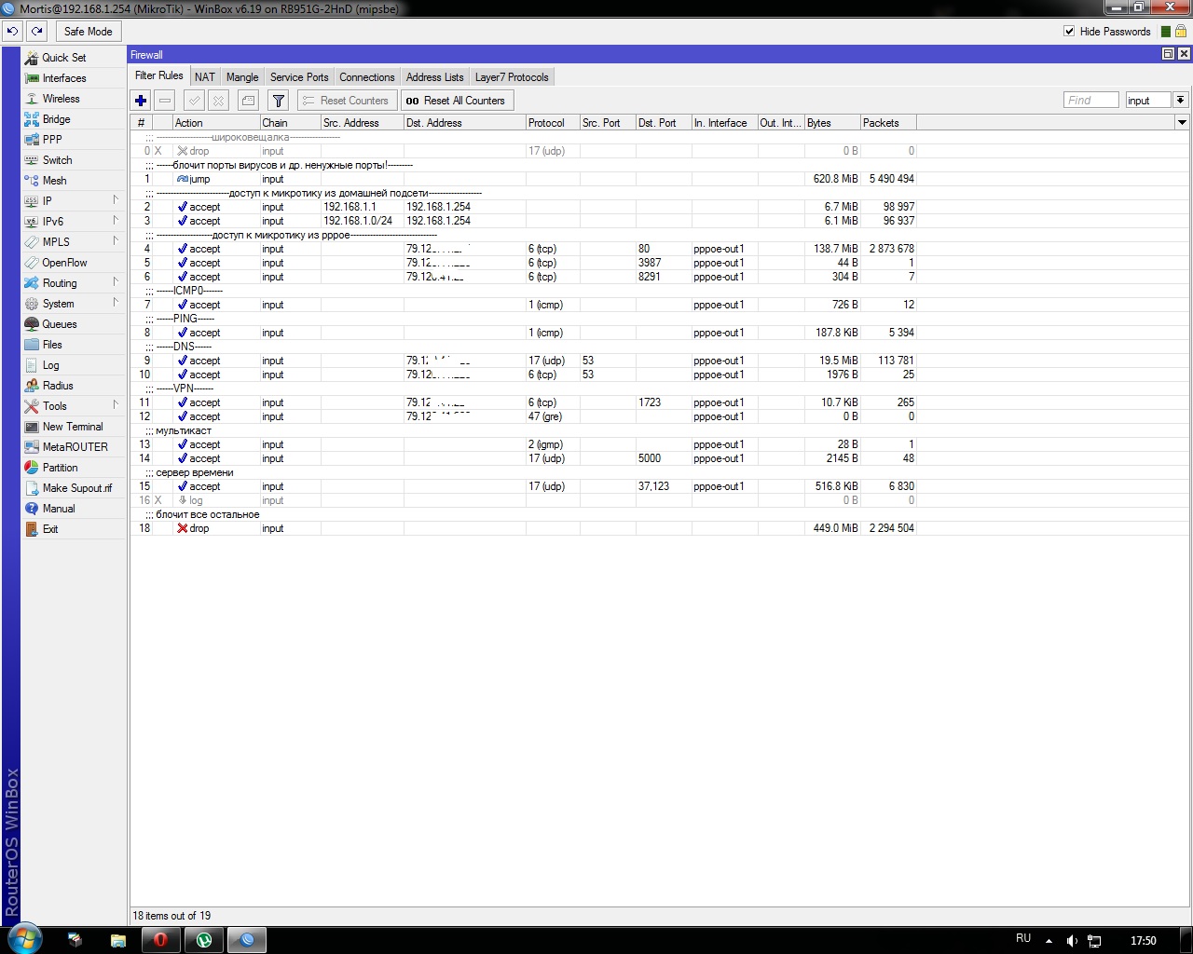Switch to the Layer7 Protocols tab
Viewport: 1193px width, 954px height.
512,77
